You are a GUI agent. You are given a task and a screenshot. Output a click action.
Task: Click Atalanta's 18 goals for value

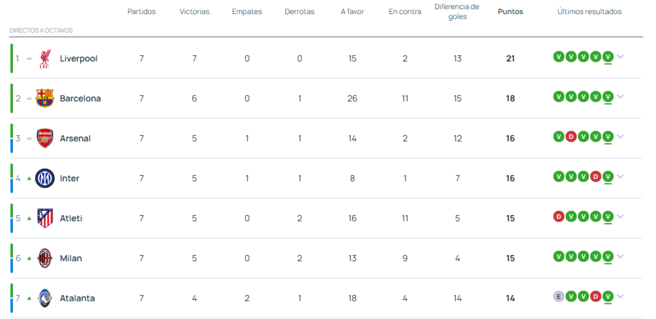point(352,298)
